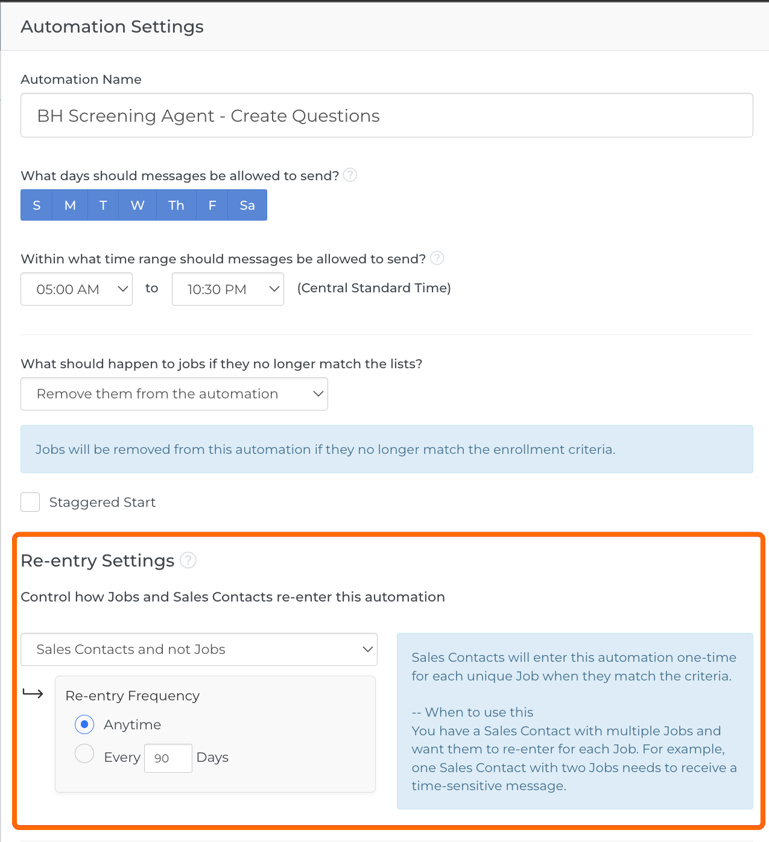The height and width of the screenshot is (842, 769).
Task: Toggle Tuesday send day button
Action: pos(103,205)
